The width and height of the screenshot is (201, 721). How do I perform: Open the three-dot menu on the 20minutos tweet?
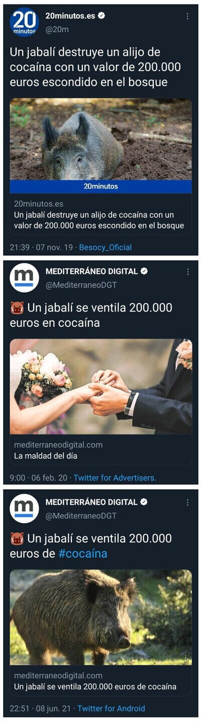[x=187, y=17]
